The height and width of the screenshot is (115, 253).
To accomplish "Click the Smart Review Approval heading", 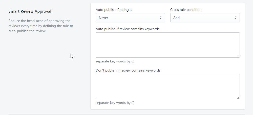I will [x=30, y=11].
